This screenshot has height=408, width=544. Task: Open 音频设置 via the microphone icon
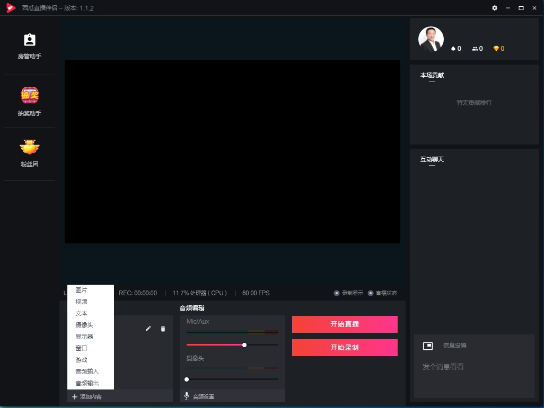[186, 395]
